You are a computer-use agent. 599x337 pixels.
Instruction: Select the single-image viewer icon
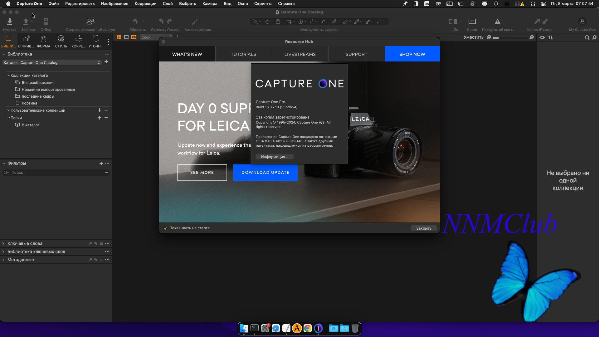coord(126,37)
